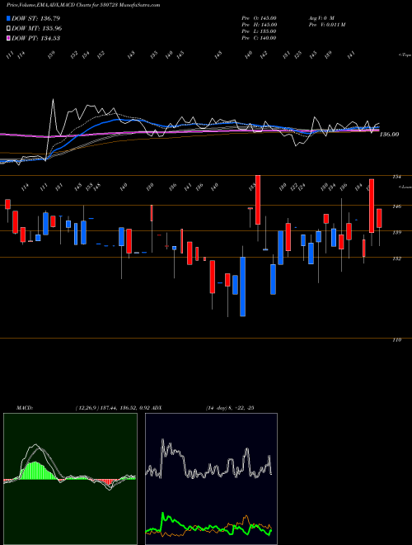Click the EMA line spike peak

[x=53, y=100]
